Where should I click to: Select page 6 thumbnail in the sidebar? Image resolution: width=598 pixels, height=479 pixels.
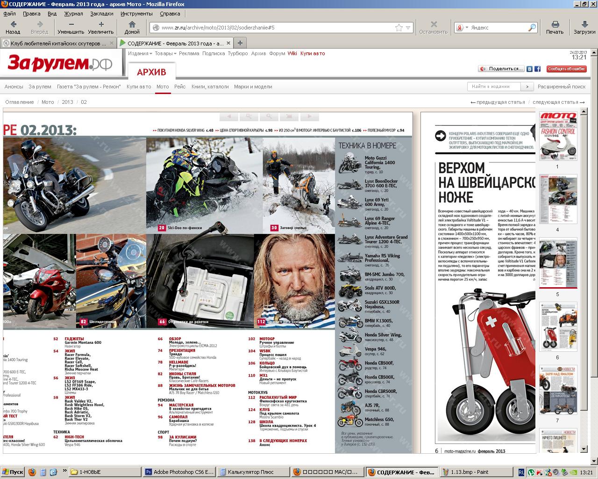point(558,327)
